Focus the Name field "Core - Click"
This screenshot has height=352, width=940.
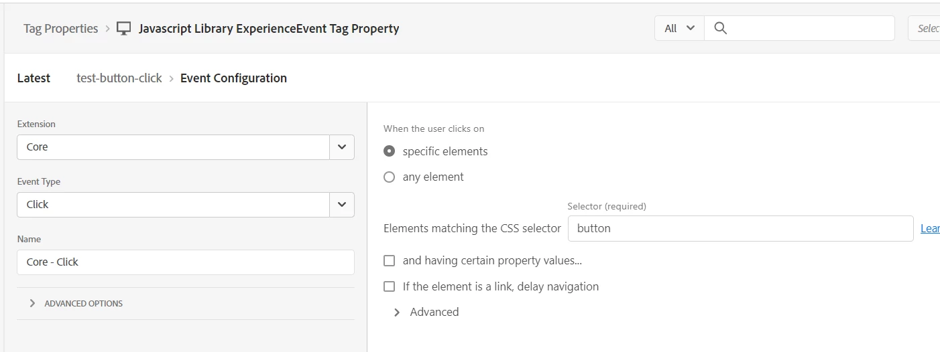[x=185, y=262]
